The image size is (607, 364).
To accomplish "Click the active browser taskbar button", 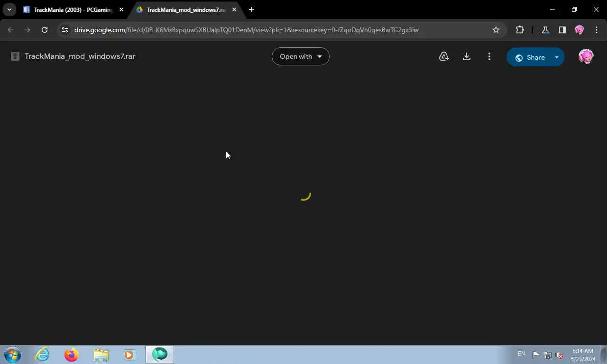I will pos(160,355).
